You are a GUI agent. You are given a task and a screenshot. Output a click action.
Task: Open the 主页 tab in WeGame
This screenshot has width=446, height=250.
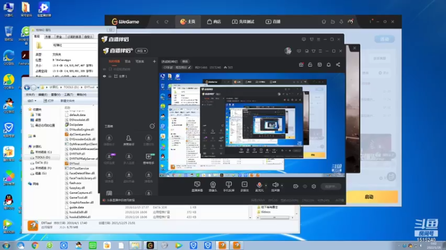pyautogui.click(x=188, y=22)
